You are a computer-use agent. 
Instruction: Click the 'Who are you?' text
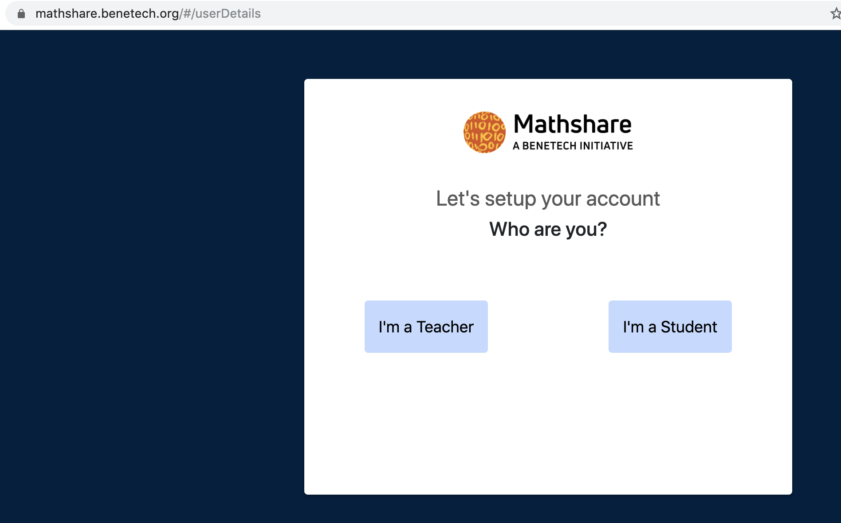point(547,229)
